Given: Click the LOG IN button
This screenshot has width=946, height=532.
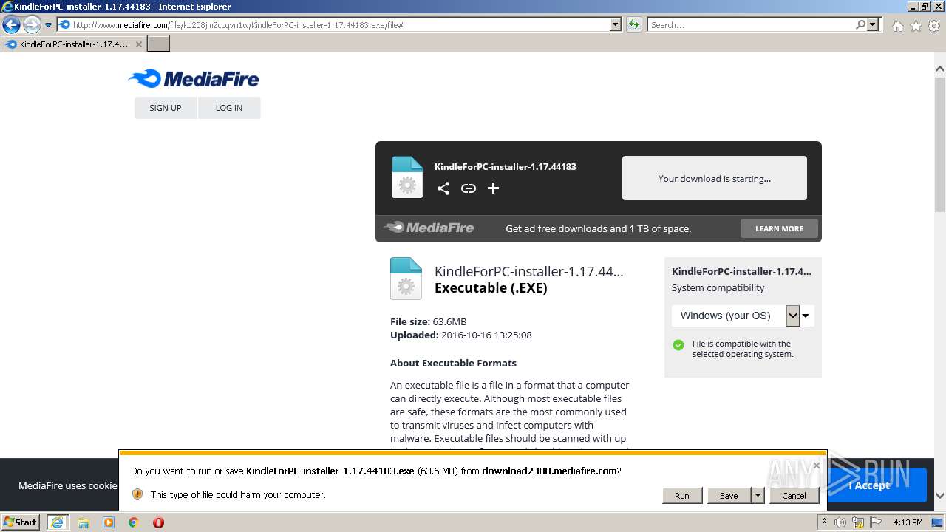Looking at the screenshot, I should tap(229, 108).
